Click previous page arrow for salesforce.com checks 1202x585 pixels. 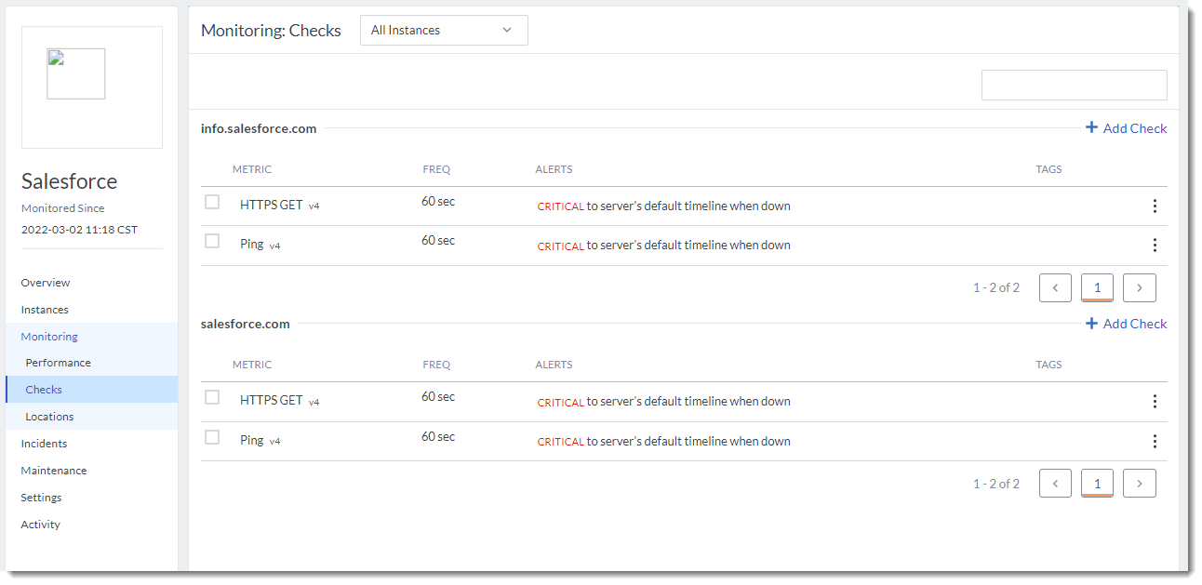1055,484
